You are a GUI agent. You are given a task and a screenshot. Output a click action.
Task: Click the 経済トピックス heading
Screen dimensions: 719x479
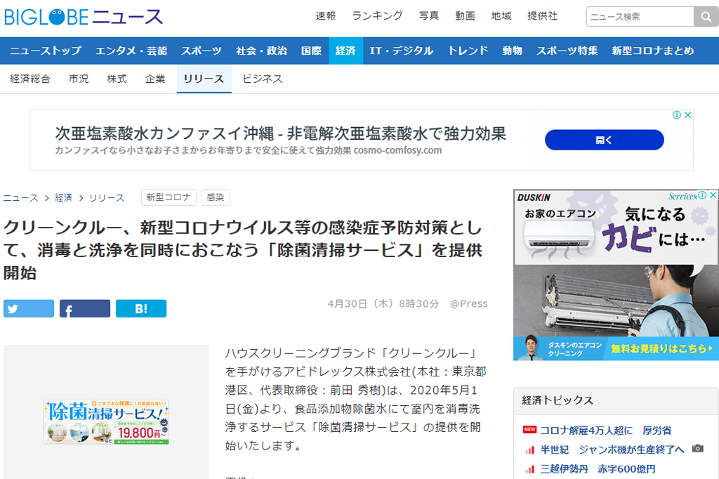point(558,400)
